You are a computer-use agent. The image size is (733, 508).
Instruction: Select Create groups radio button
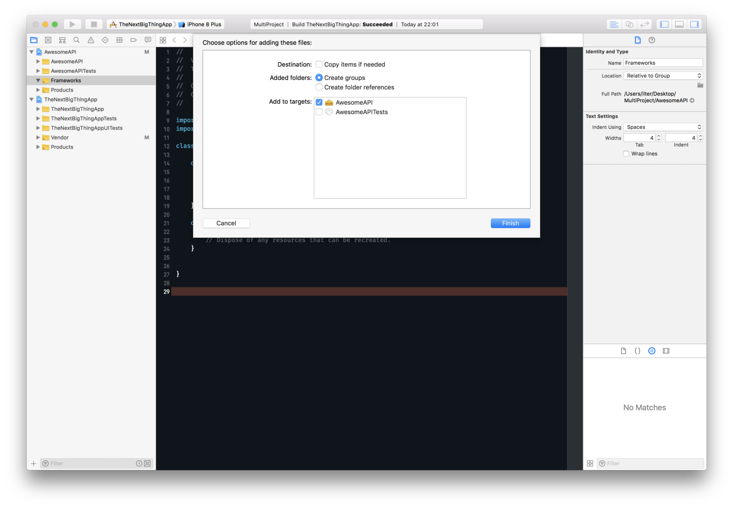pos(319,77)
